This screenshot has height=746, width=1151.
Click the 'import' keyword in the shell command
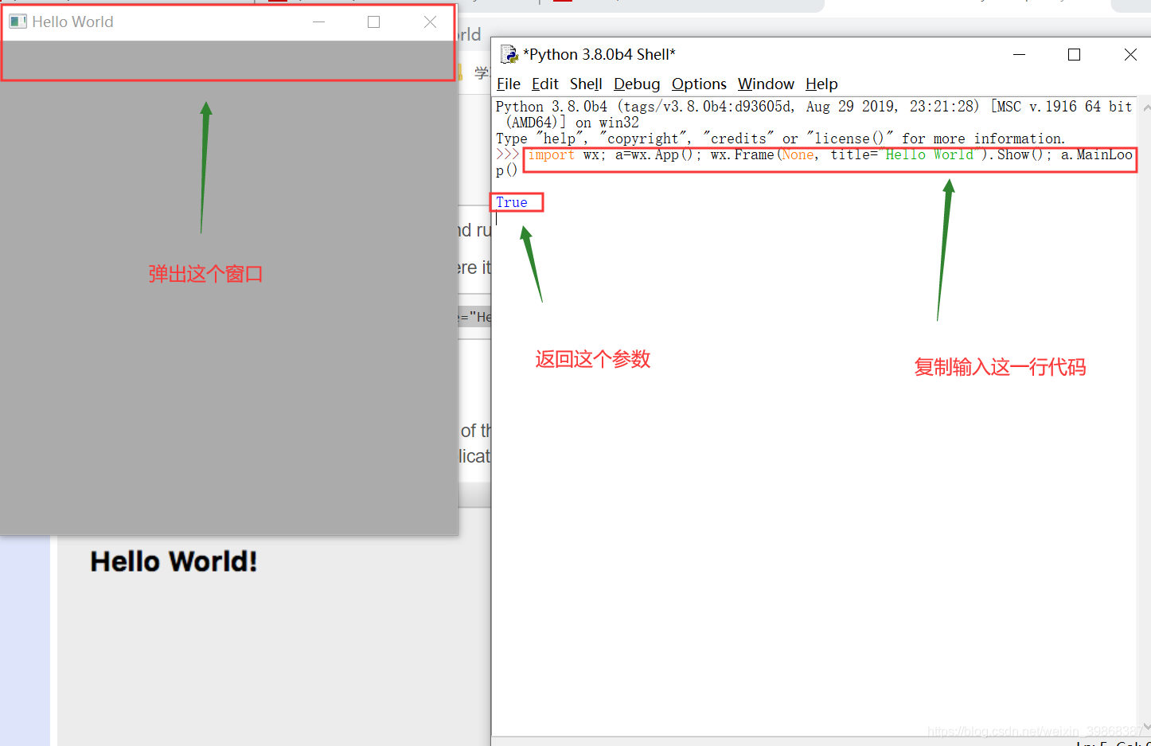(x=551, y=154)
